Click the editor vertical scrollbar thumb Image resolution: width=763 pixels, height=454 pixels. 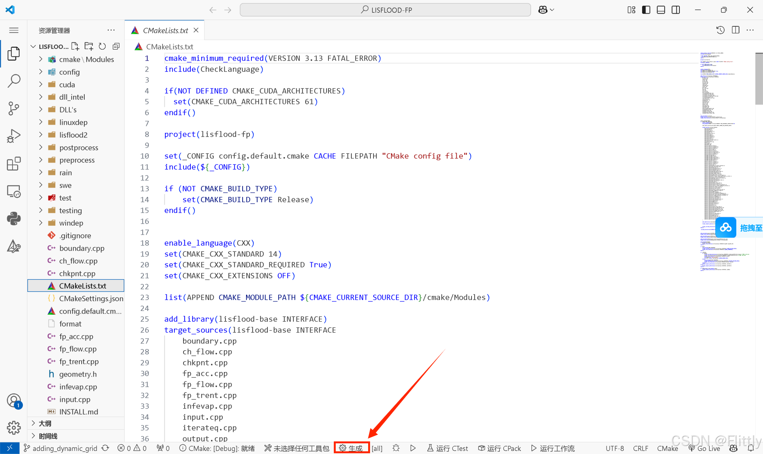pos(759,78)
